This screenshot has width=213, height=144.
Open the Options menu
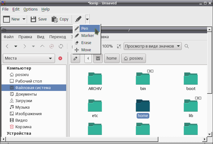[x=30, y=9]
